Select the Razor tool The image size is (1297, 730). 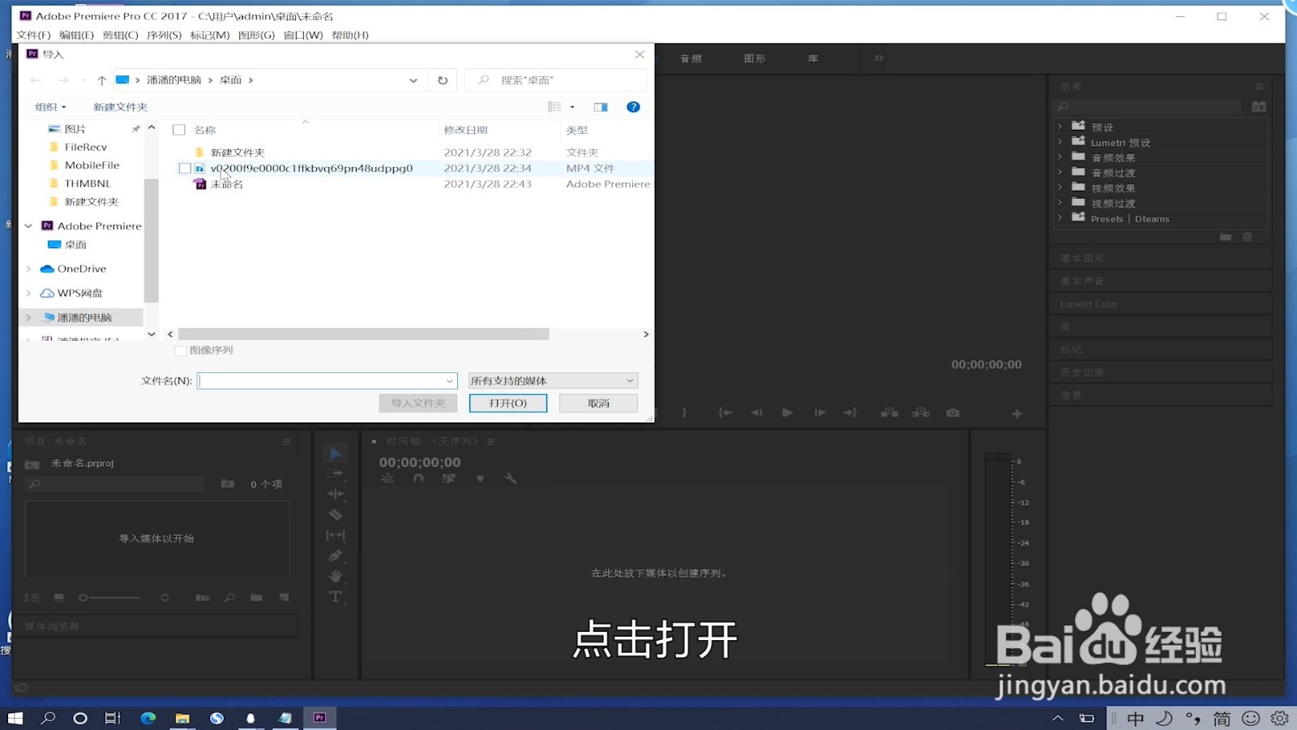tap(336, 514)
